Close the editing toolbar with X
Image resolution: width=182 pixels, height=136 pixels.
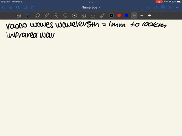pyautogui.click(x=170, y=8)
